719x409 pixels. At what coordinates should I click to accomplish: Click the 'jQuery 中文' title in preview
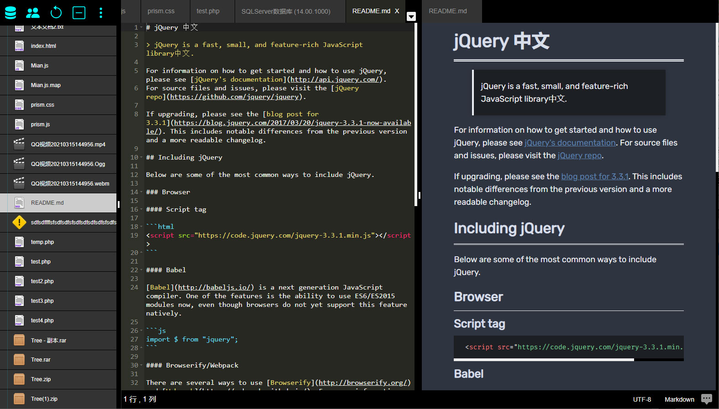501,41
